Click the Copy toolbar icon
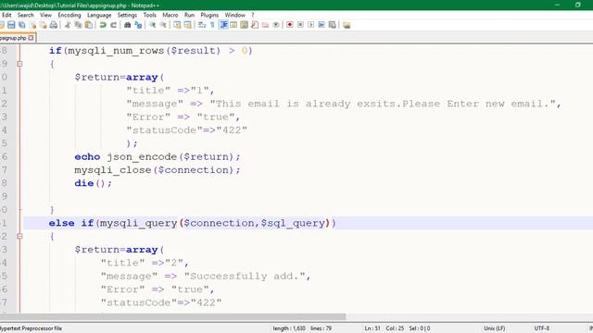The image size is (593, 333). 78,25
